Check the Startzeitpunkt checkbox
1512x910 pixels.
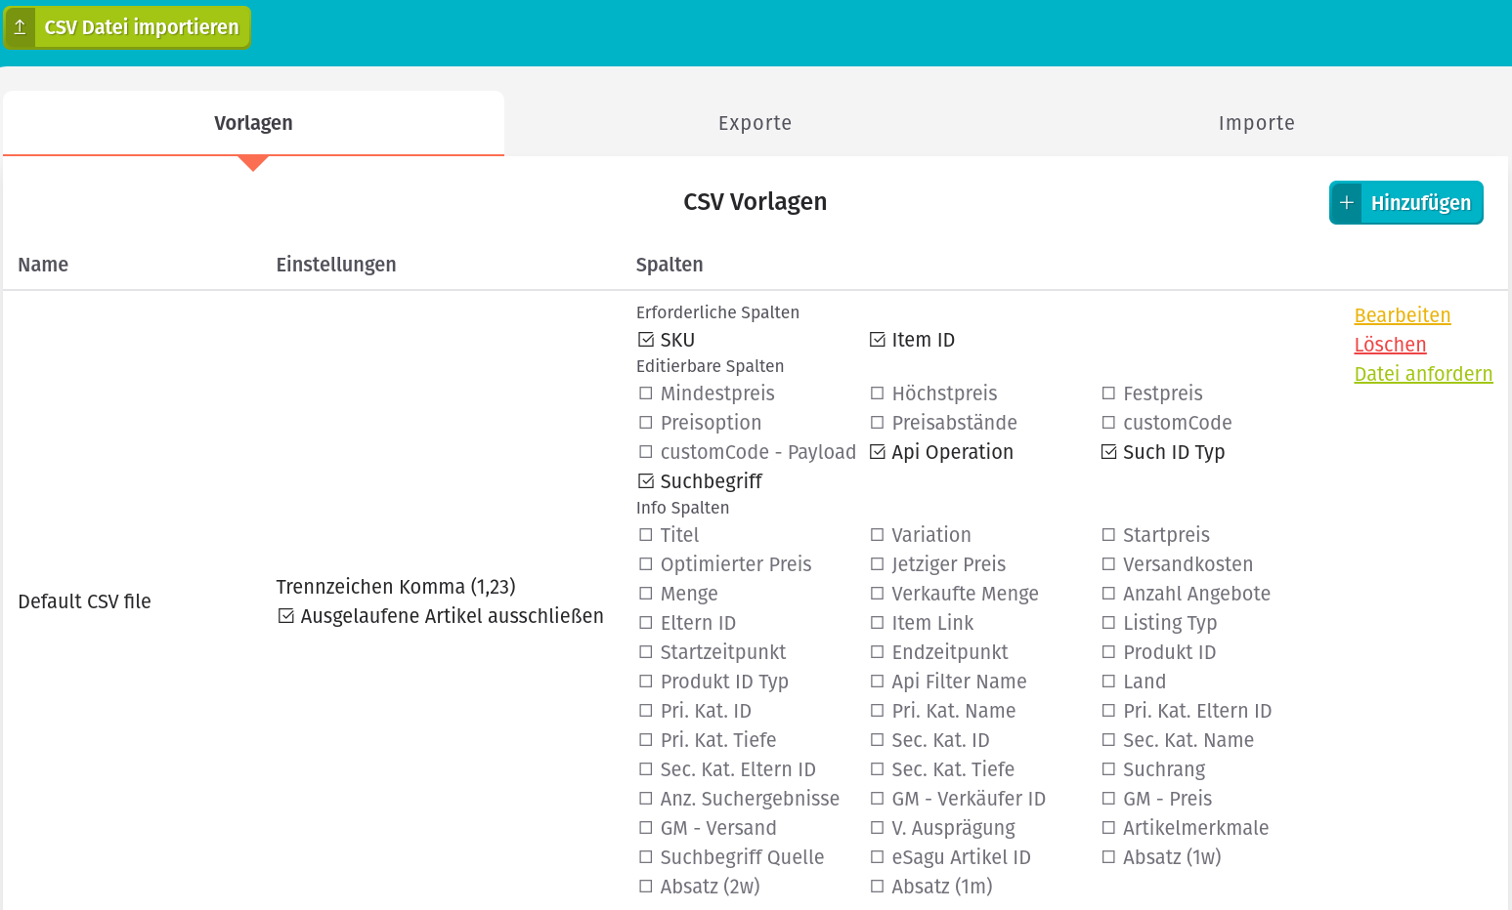pos(646,652)
